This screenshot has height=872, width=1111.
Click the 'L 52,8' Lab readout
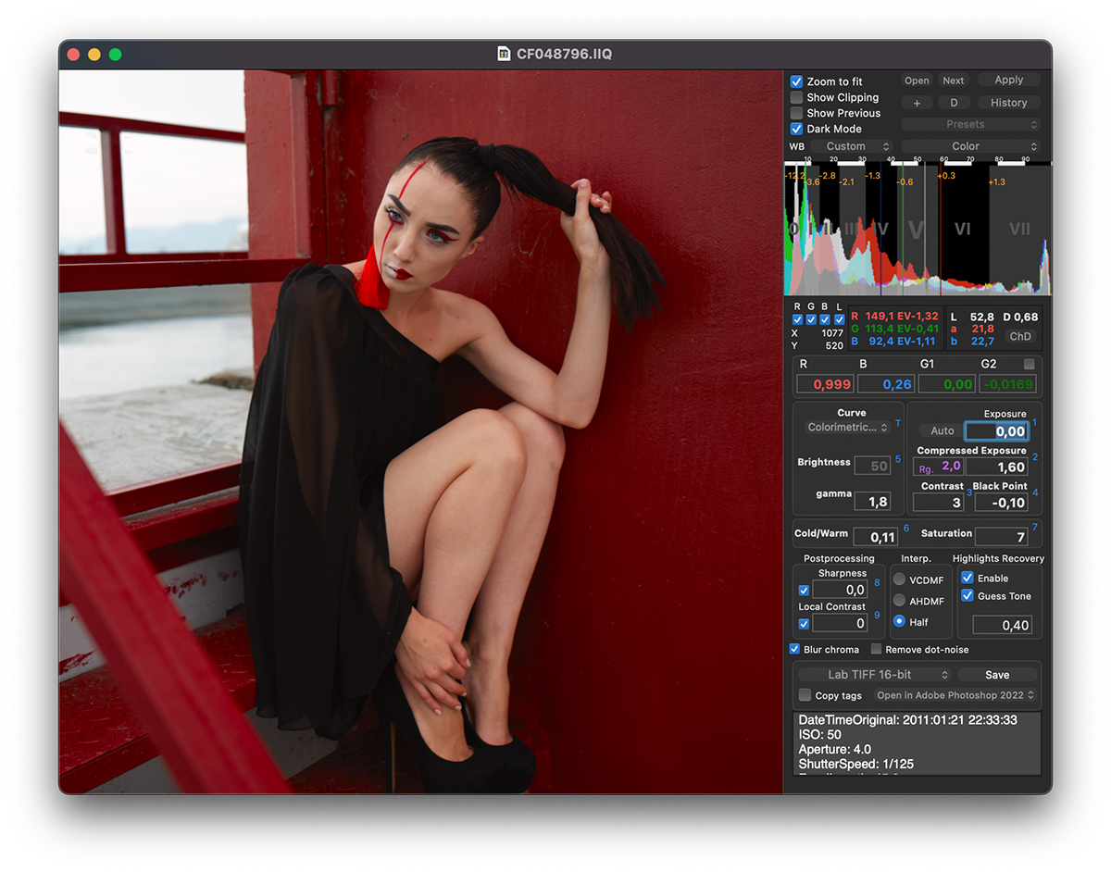point(972,317)
